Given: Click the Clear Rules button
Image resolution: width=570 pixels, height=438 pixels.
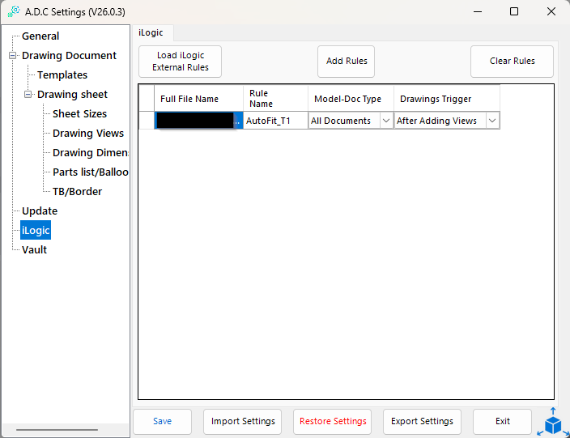Looking at the screenshot, I should [x=512, y=62].
